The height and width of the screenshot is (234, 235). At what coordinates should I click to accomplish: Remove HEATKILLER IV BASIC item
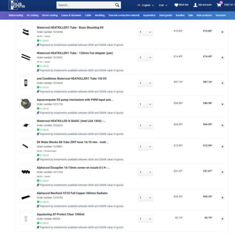[222, 126]
